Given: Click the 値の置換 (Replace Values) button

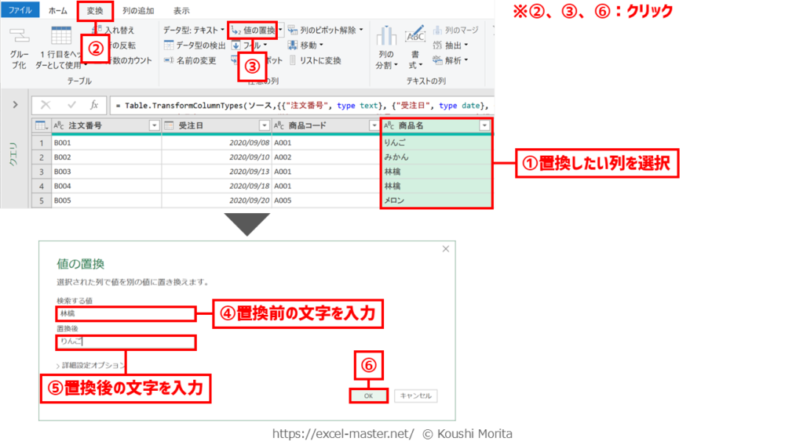Looking at the screenshot, I should [x=253, y=31].
